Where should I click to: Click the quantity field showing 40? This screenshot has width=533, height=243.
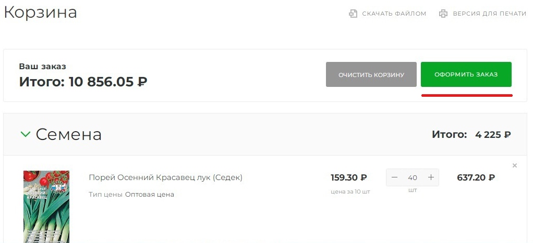[413, 177]
